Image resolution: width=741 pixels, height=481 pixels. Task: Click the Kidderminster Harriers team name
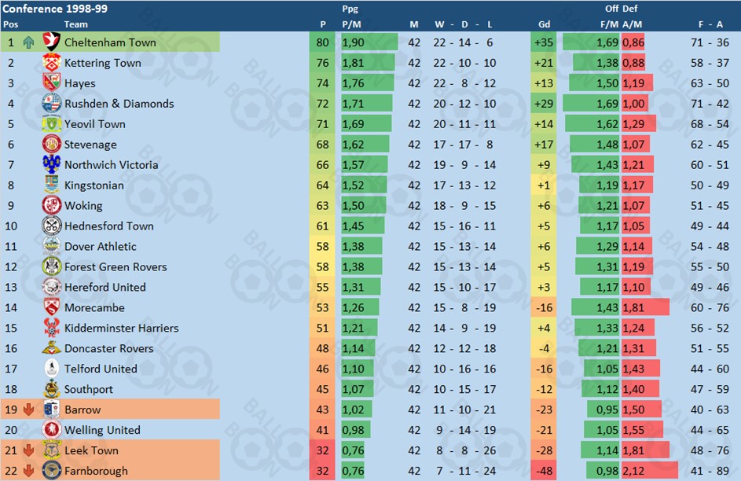click(x=121, y=329)
